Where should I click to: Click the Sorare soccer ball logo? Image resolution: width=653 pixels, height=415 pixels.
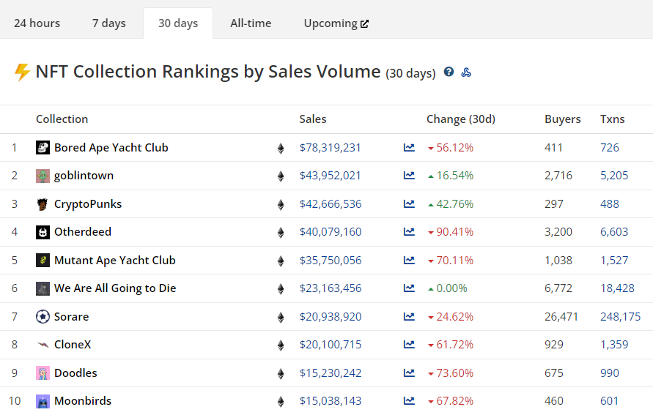[x=43, y=317]
